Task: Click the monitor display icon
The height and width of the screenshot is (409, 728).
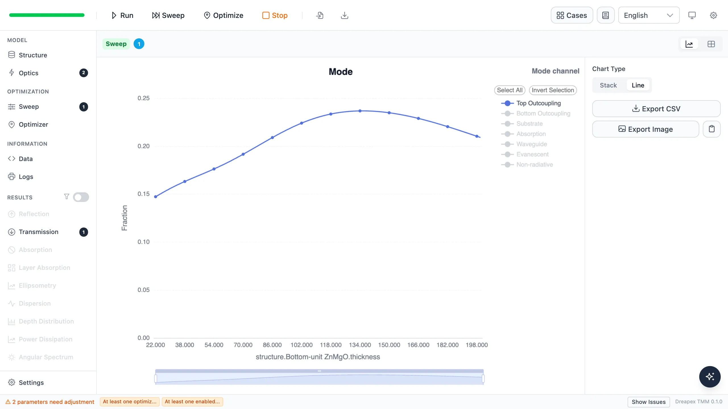Action: click(692, 15)
